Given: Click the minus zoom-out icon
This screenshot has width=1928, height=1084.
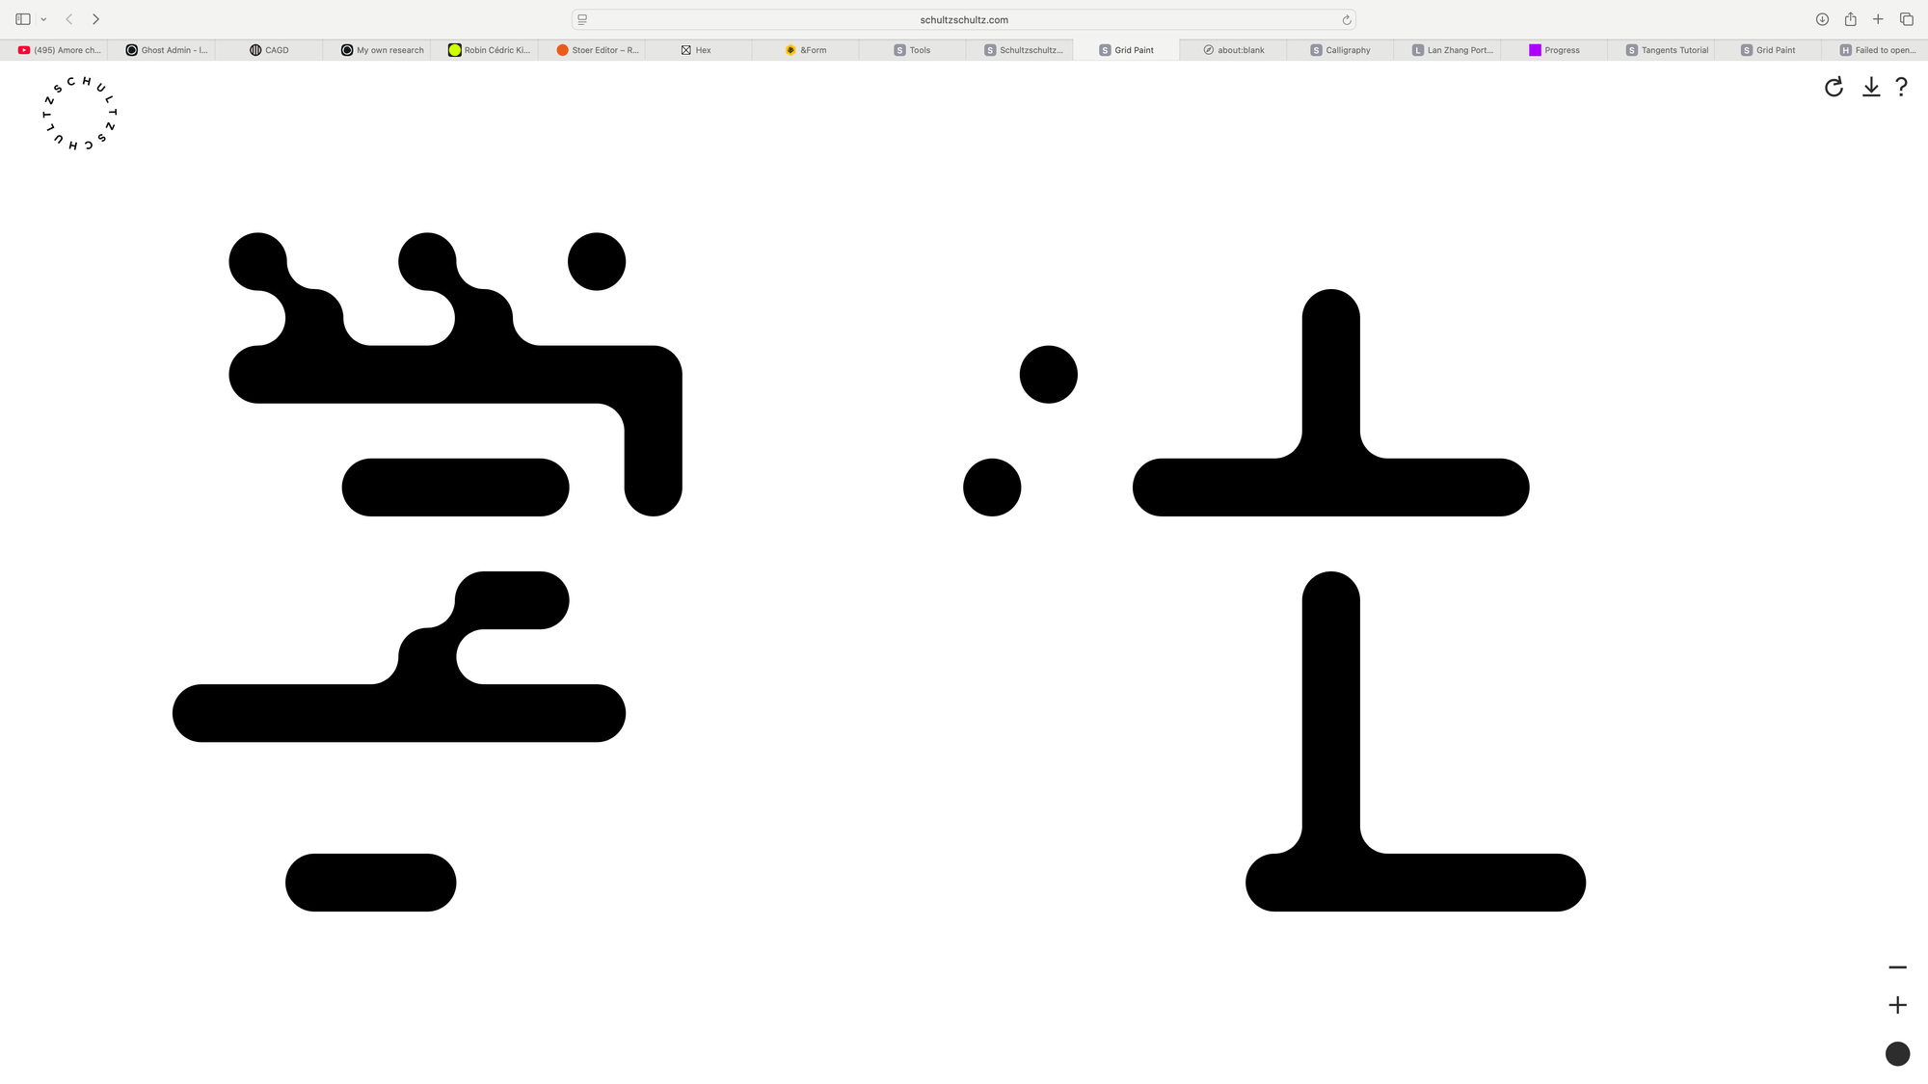Looking at the screenshot, I should click(1897, 967).
